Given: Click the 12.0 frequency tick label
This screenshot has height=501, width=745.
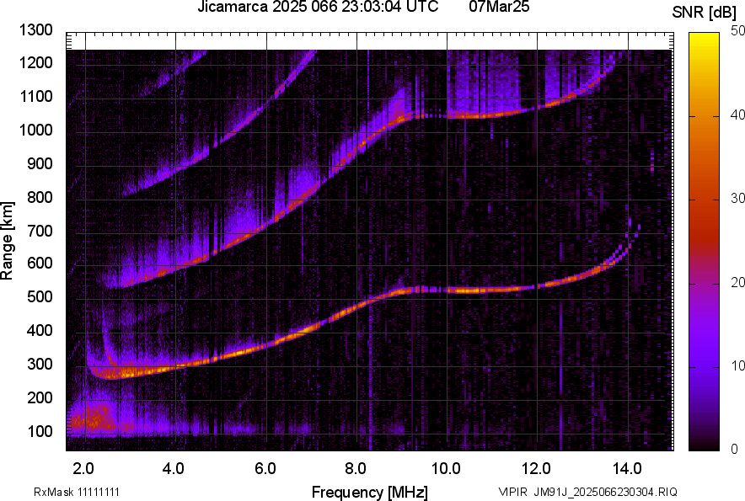Looking at the screenshot, I should tap(536, 468).
